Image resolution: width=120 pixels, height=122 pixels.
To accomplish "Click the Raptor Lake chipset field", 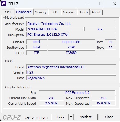I will click(x=72, y=42).
